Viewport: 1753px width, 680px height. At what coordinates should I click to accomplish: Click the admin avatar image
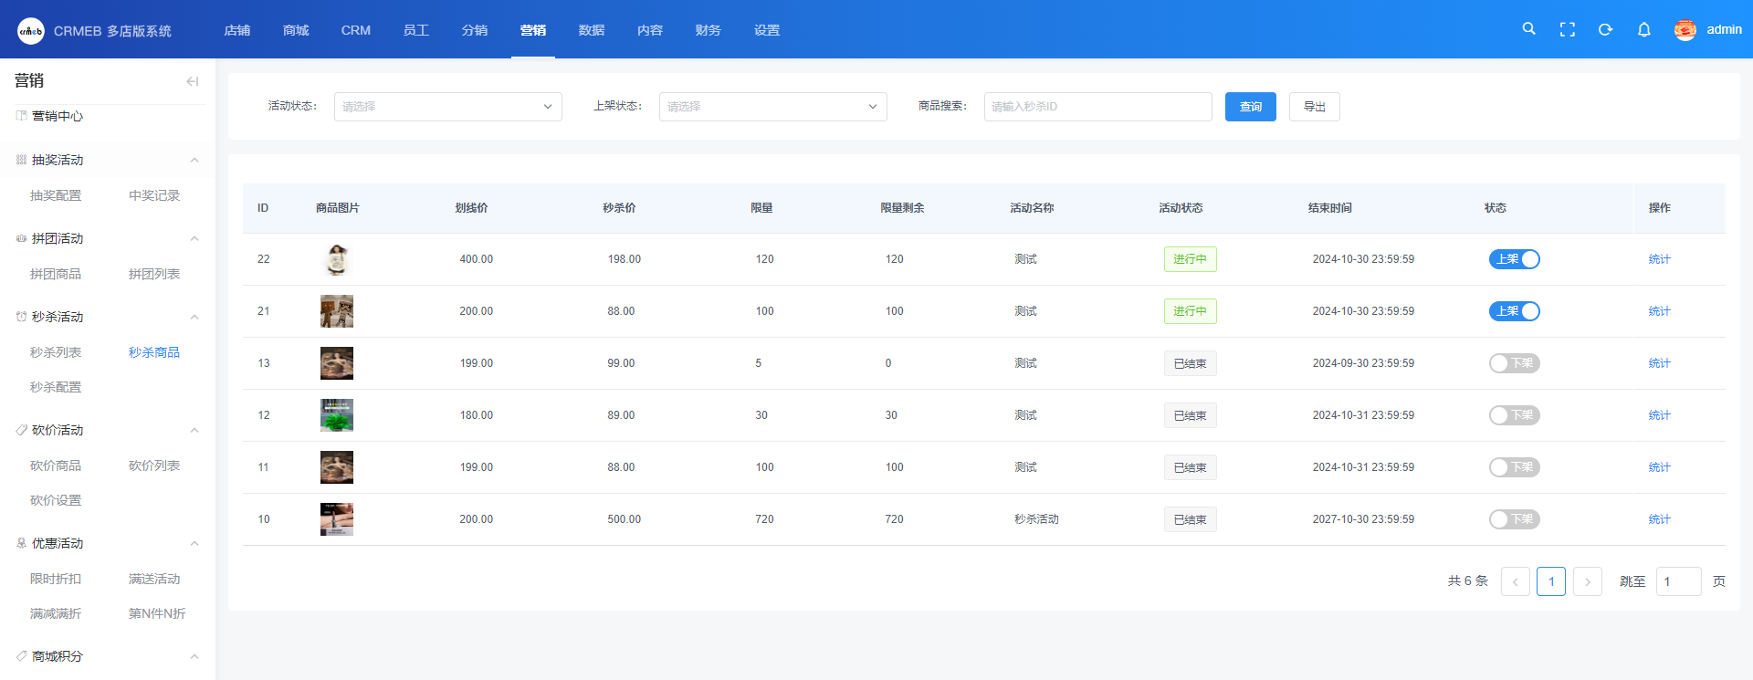(x=1685, y=30)
